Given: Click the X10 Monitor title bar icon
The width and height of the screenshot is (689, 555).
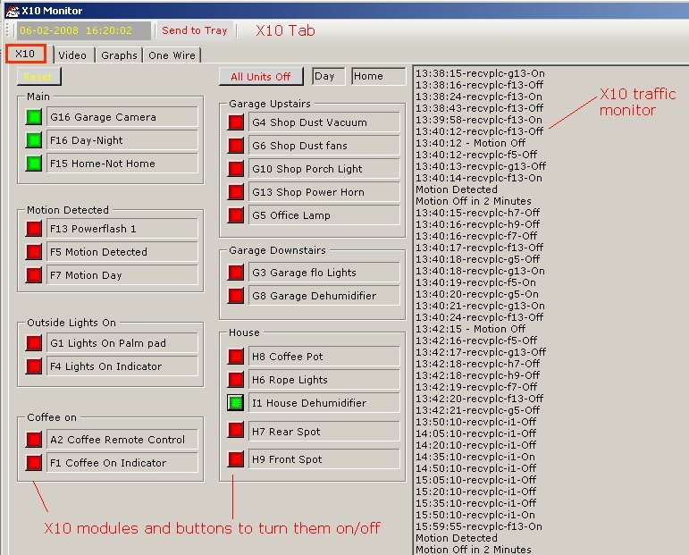Looking at the screenshot, I should click(13, 10).
